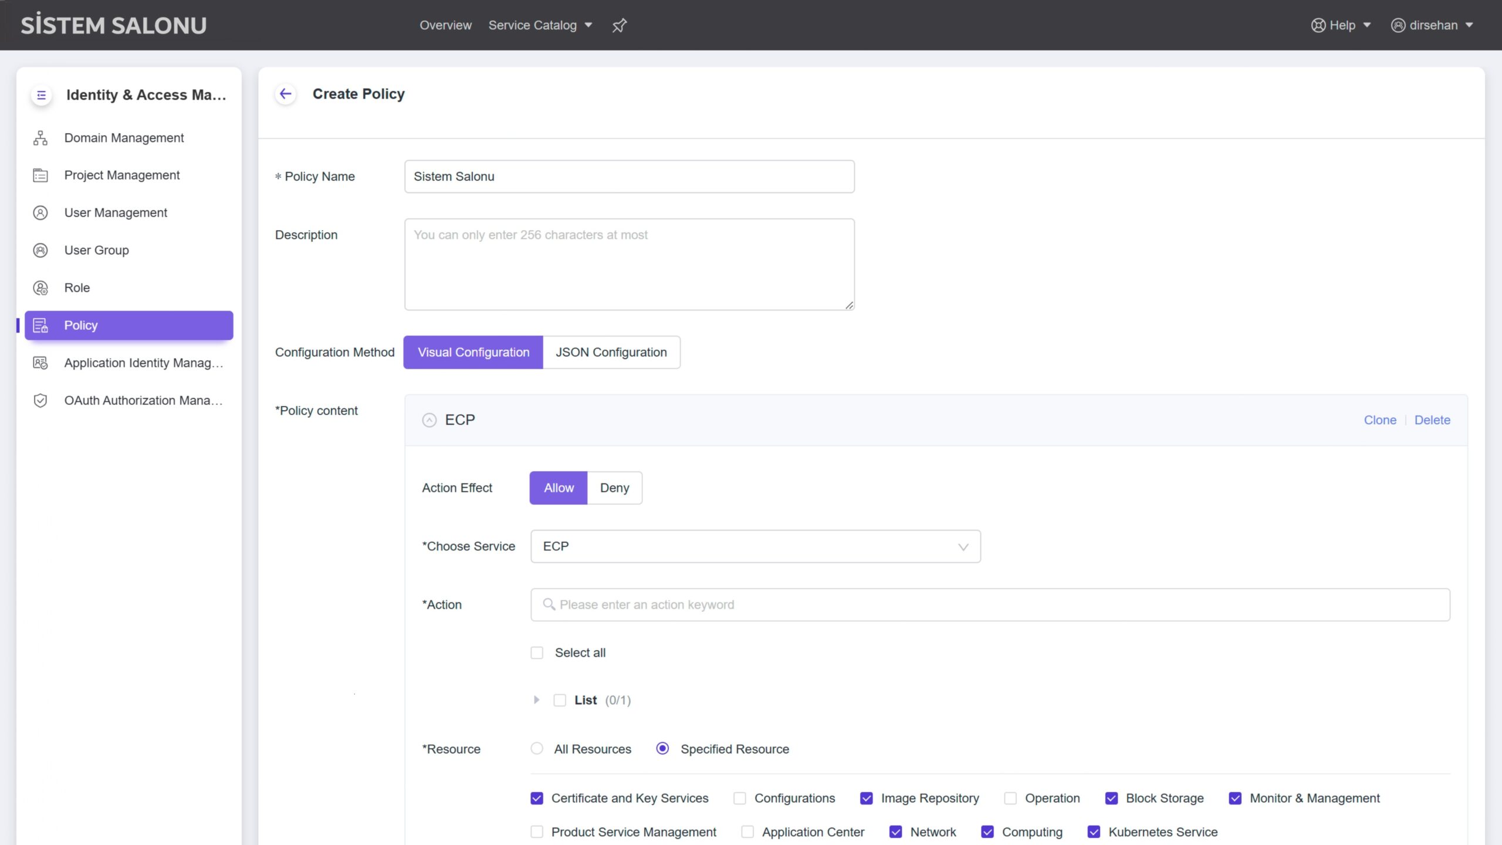Click the back arrow beside Create Policy
The width and height of the screenshot is (1502, 845).
[286, 94]
